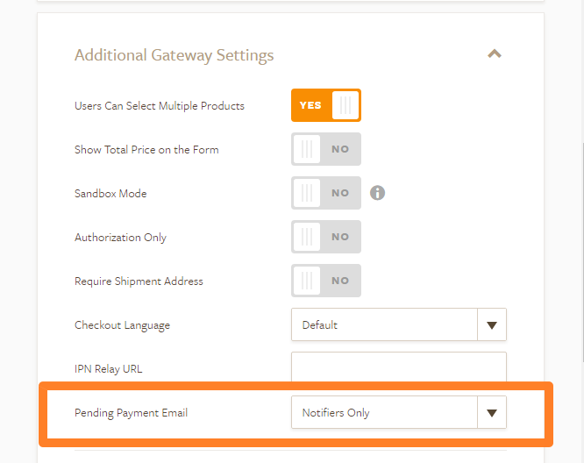
Task: Click the IPN Relay URL label
Action: coord(108,369)
